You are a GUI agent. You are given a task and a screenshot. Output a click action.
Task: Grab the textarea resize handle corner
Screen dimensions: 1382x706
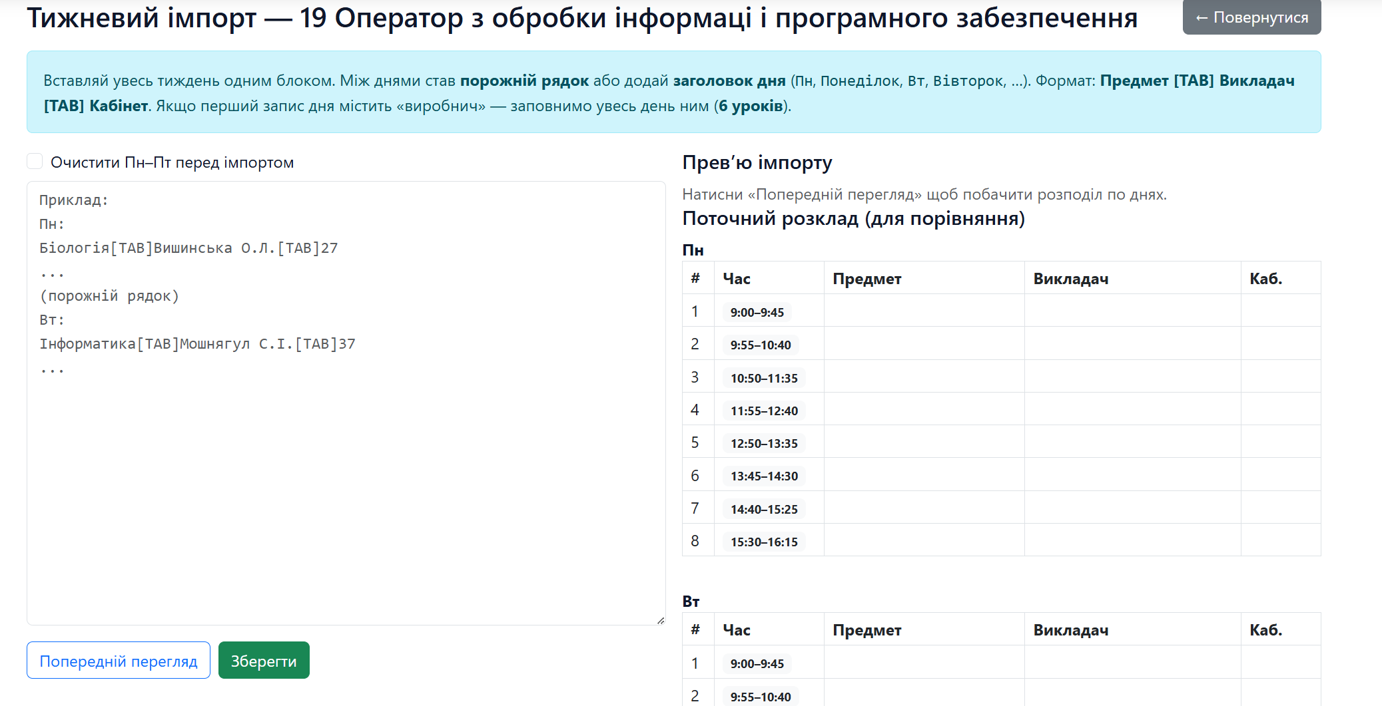pyautogui.click(x=660, y=620)
